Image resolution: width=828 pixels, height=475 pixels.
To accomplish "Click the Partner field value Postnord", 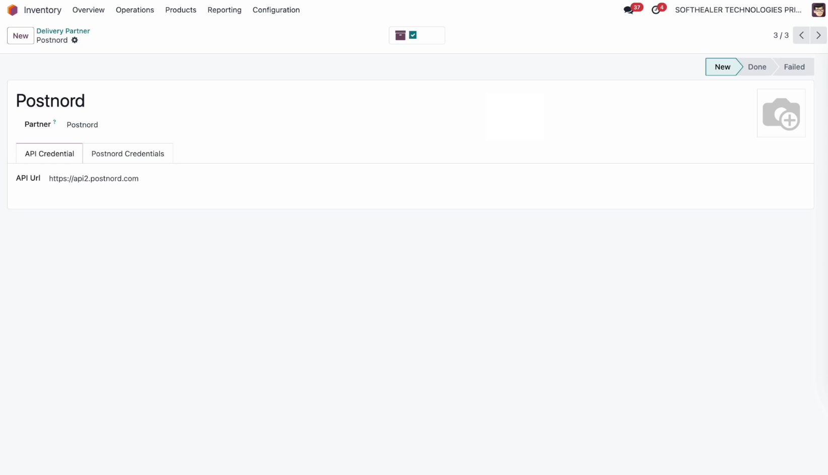I will pos(82,125).
